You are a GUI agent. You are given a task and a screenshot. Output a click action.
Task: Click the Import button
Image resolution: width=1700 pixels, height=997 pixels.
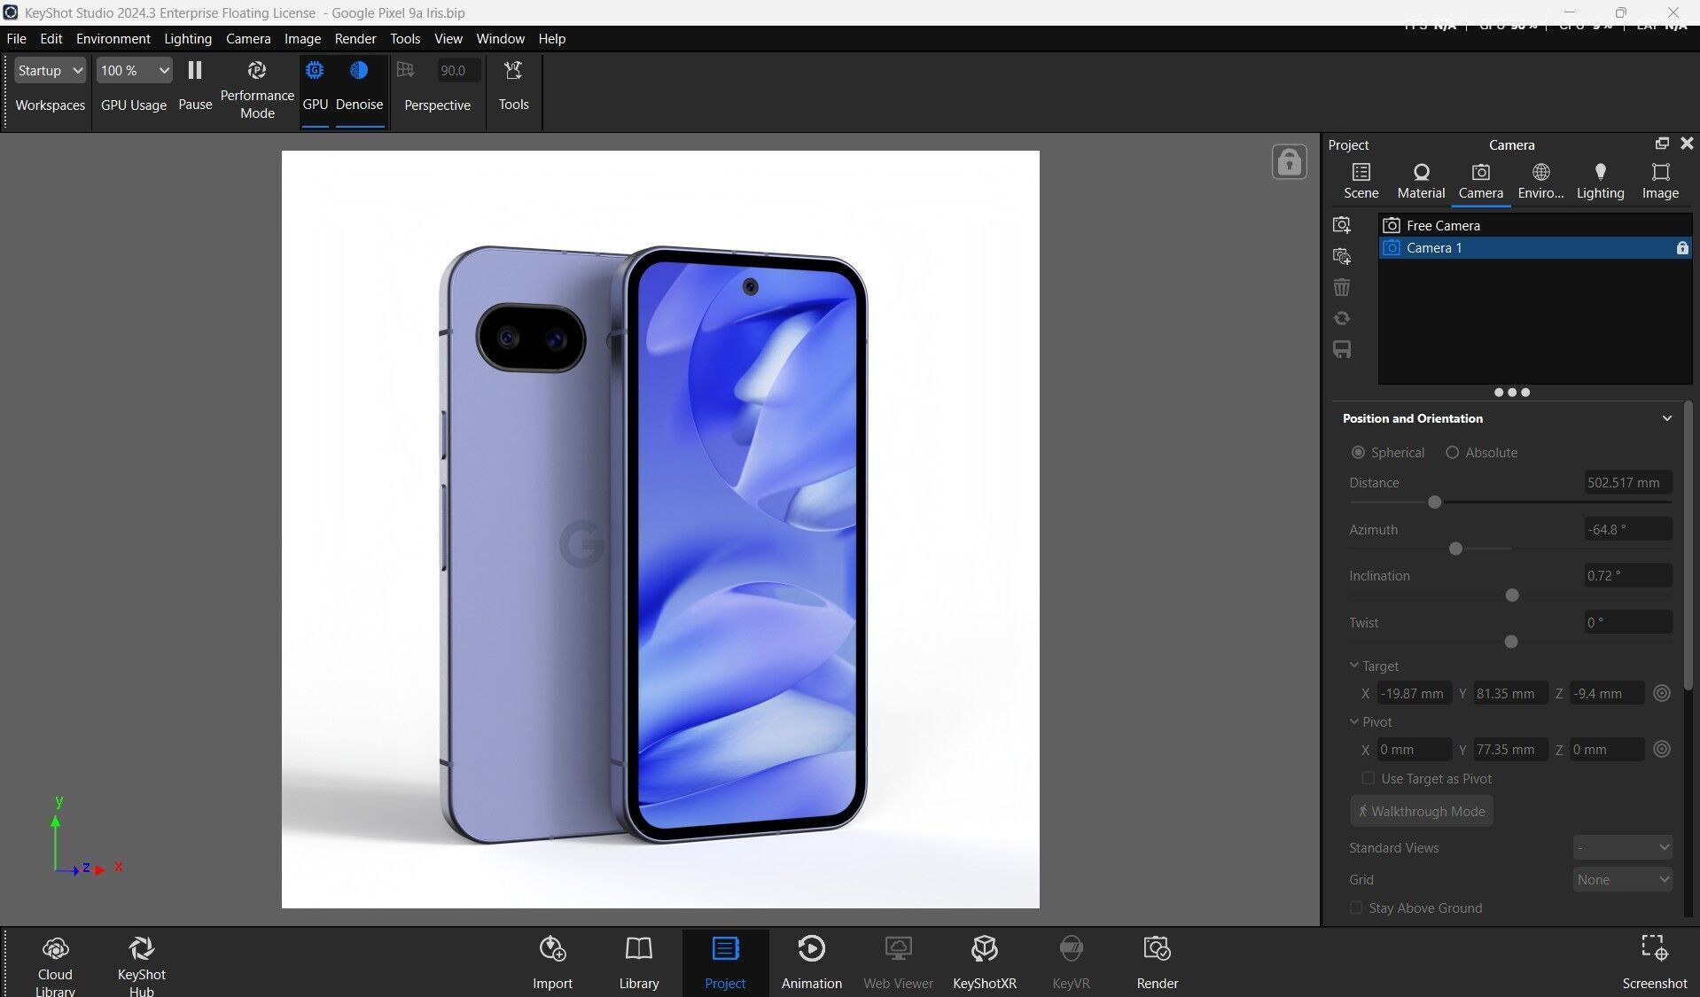coord(552,962)
